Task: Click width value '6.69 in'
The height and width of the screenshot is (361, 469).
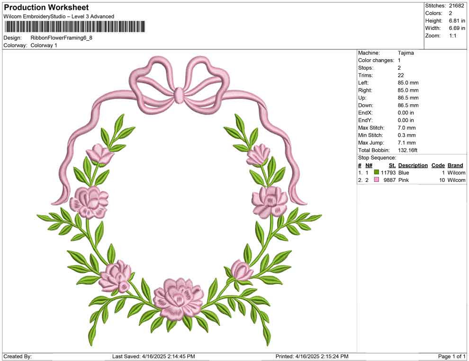Action: click(x=457, y=28)
